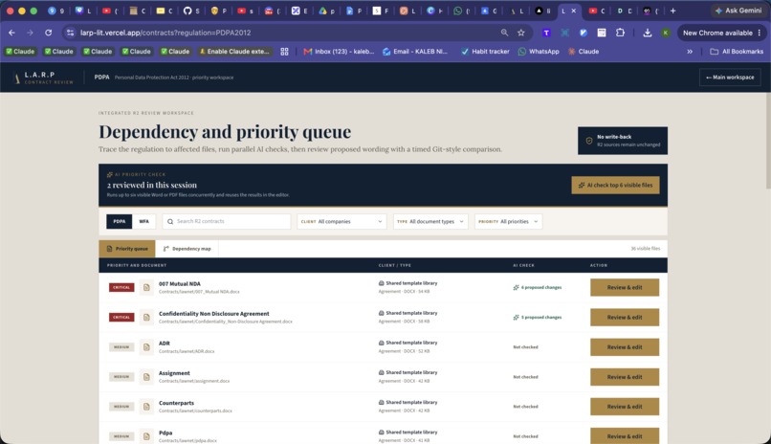Click Review & edit for Assignment
The width and height of the screenshot is (771, 444).
click(625, 377)
